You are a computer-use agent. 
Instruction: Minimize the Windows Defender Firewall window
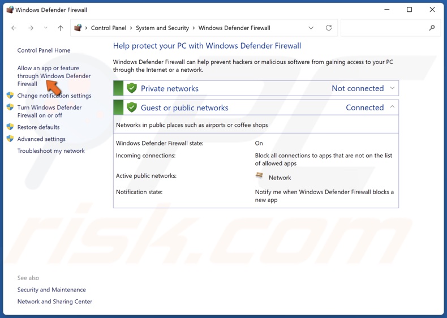(x=387, y=10)
